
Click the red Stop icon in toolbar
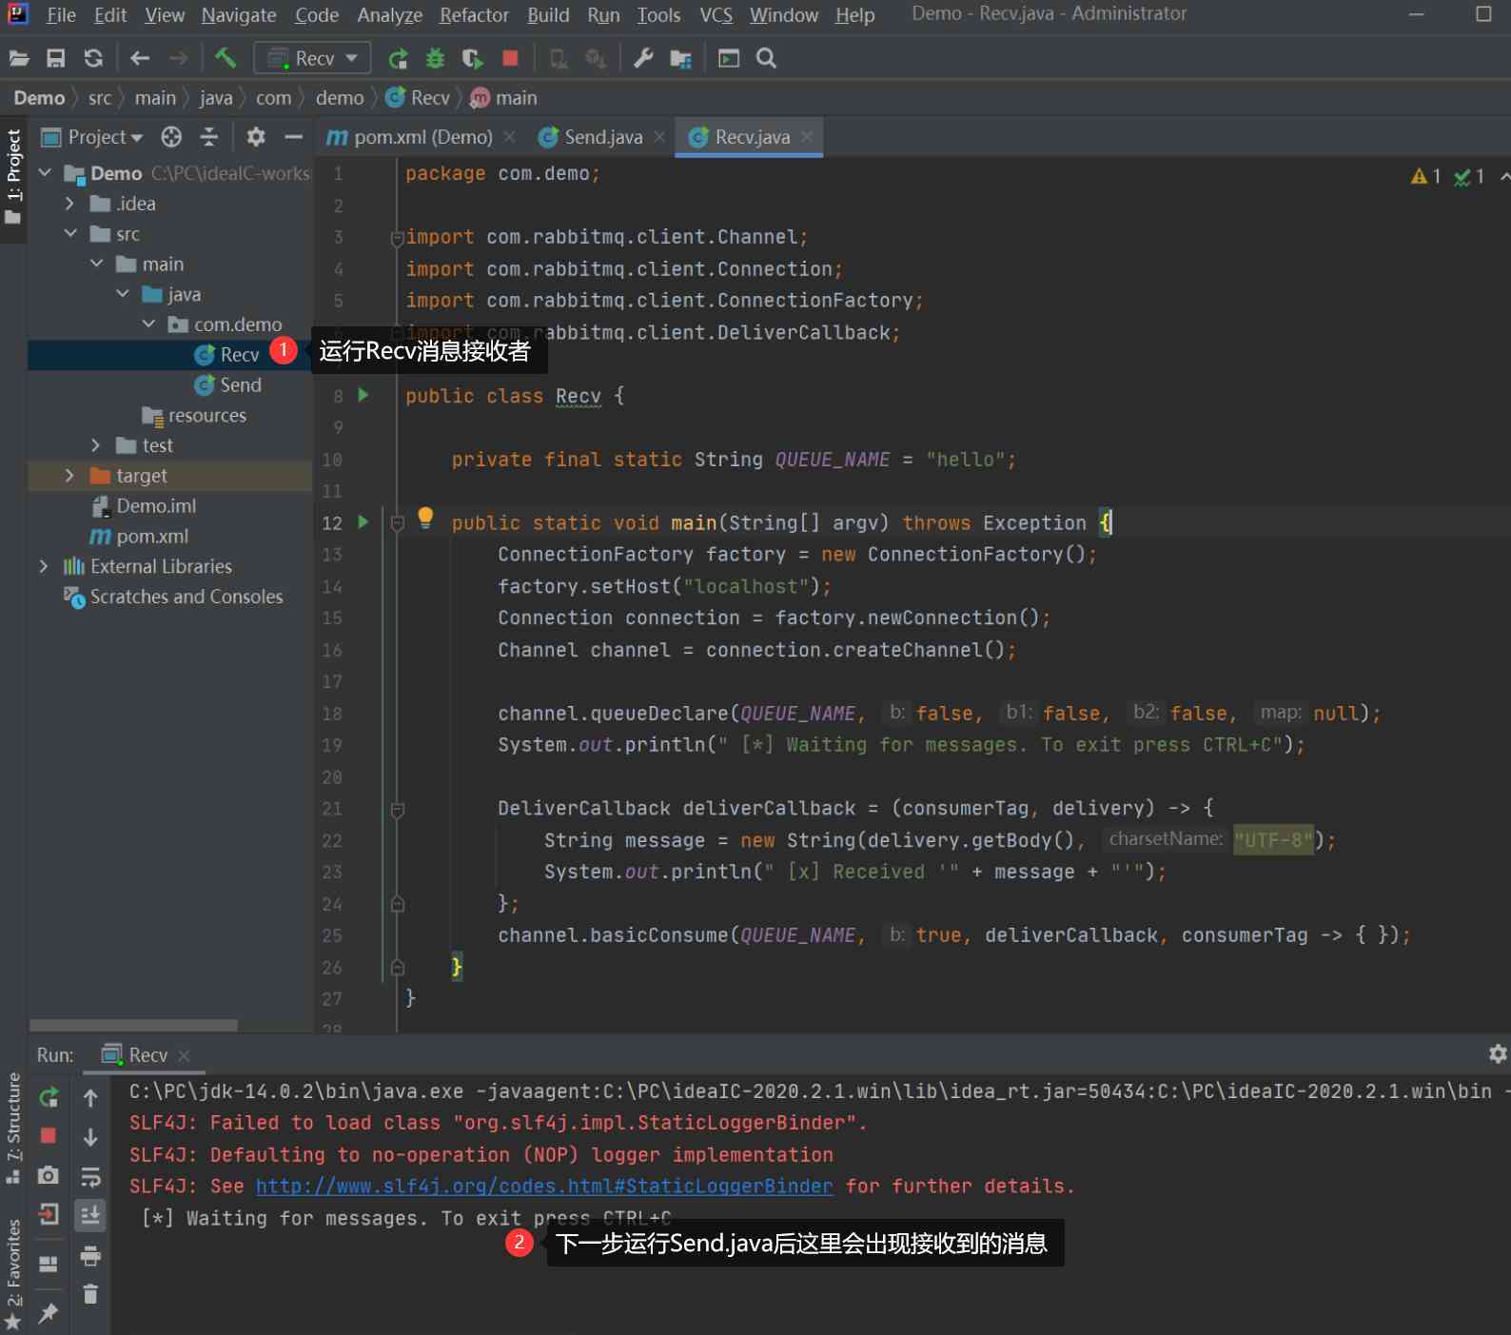coord(511,58)
